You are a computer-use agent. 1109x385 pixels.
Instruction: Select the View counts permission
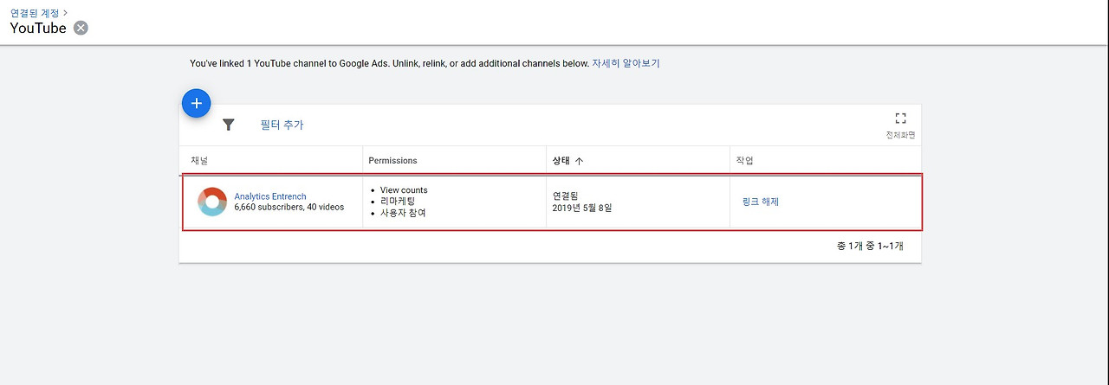coord(404,189)
